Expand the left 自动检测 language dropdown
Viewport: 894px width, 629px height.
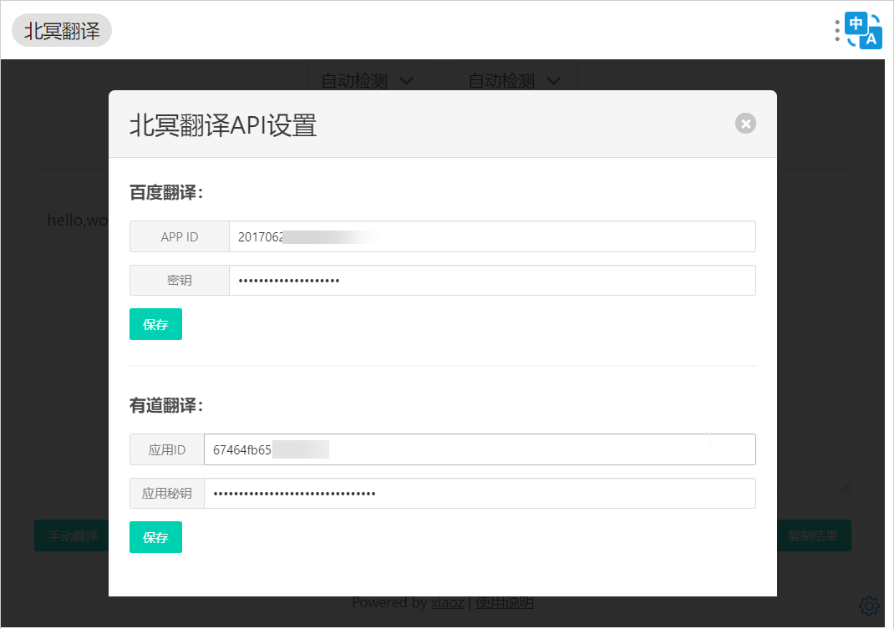(368, 80)
